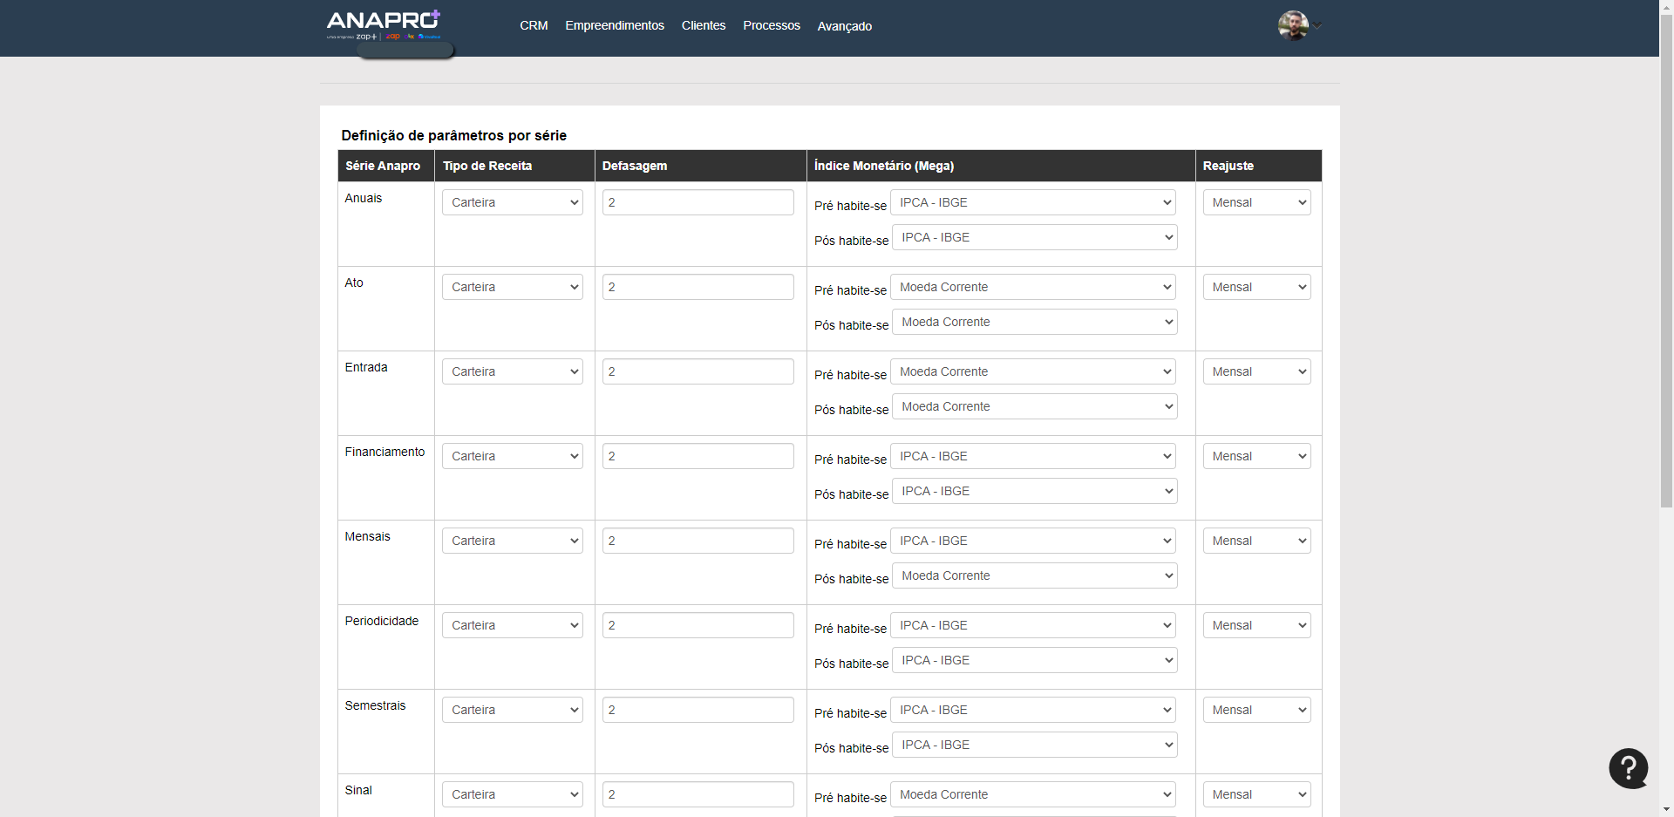Open Reajuste dropdown for Semestrais row
Image resolution: width=1674 pixels, height=817 pixels.
click(x=1256, y=710)
